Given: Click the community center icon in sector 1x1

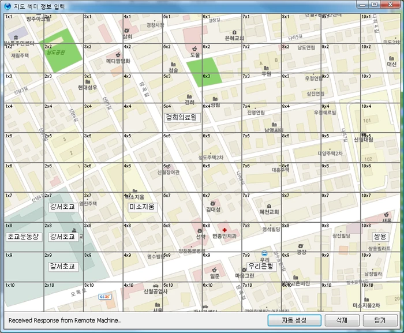Looking at the screenshot, I should pos(16,38).
